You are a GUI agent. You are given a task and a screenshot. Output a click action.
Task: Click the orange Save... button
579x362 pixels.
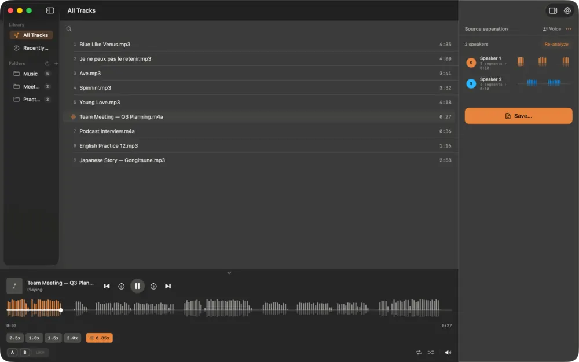tap(518, 116)
